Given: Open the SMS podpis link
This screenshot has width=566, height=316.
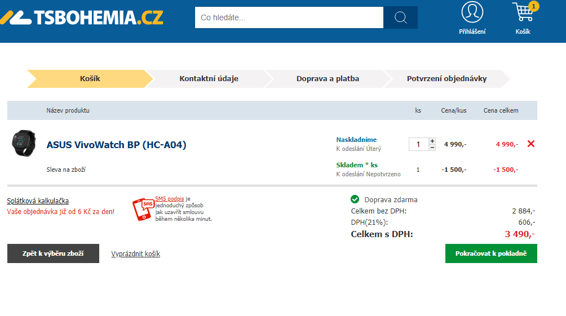Looking at the screenshot, I should click(x=169, y=199).
